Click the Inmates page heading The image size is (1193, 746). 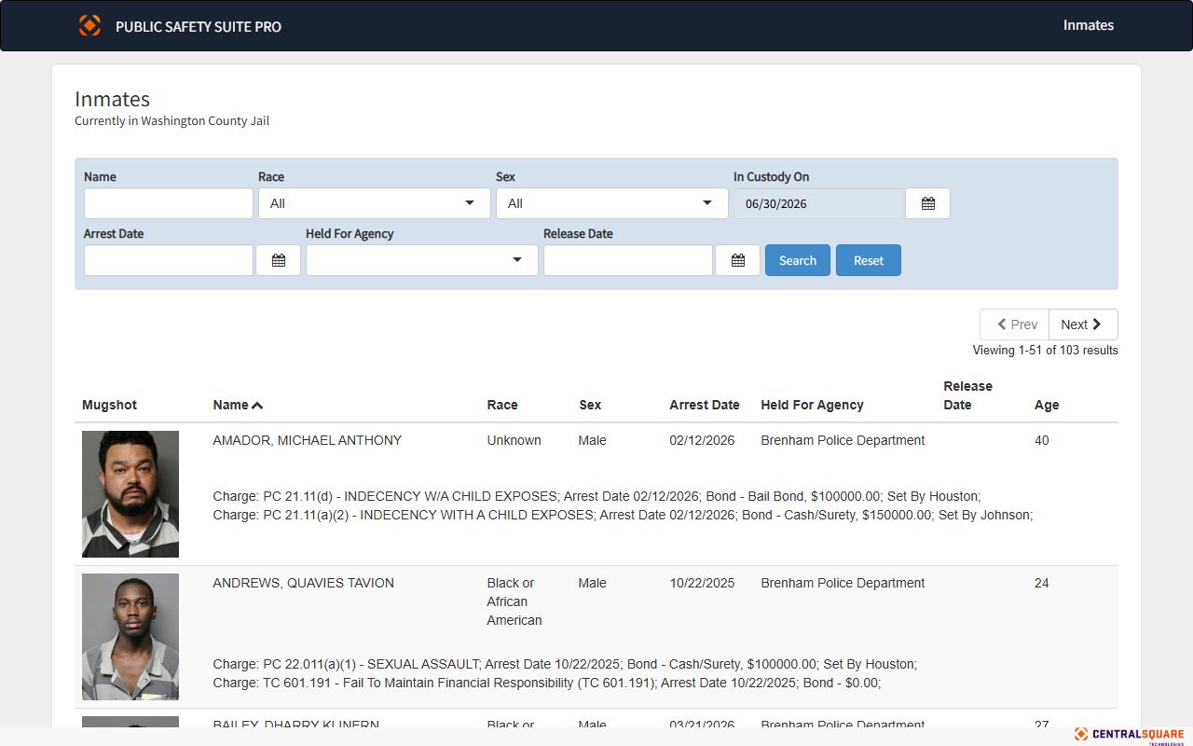pos(112,99)
